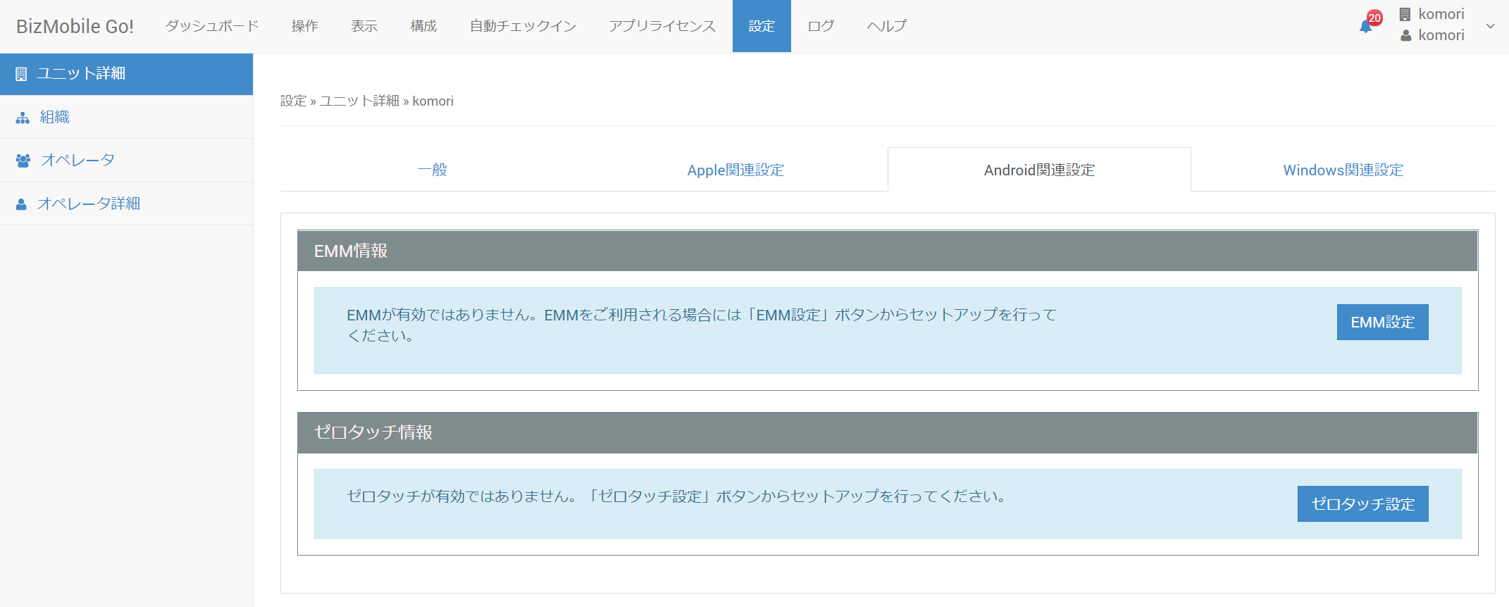The height and width of the screenshot is (607, 1509).
Task: Click the building icon beside ユニット詳細
Action: click(x=21, y=74)
